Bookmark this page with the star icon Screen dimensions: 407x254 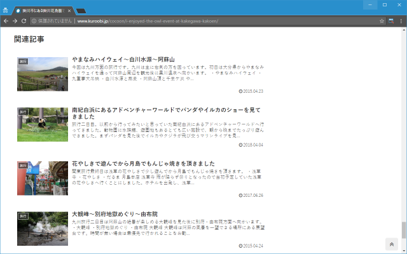point(382,21)
